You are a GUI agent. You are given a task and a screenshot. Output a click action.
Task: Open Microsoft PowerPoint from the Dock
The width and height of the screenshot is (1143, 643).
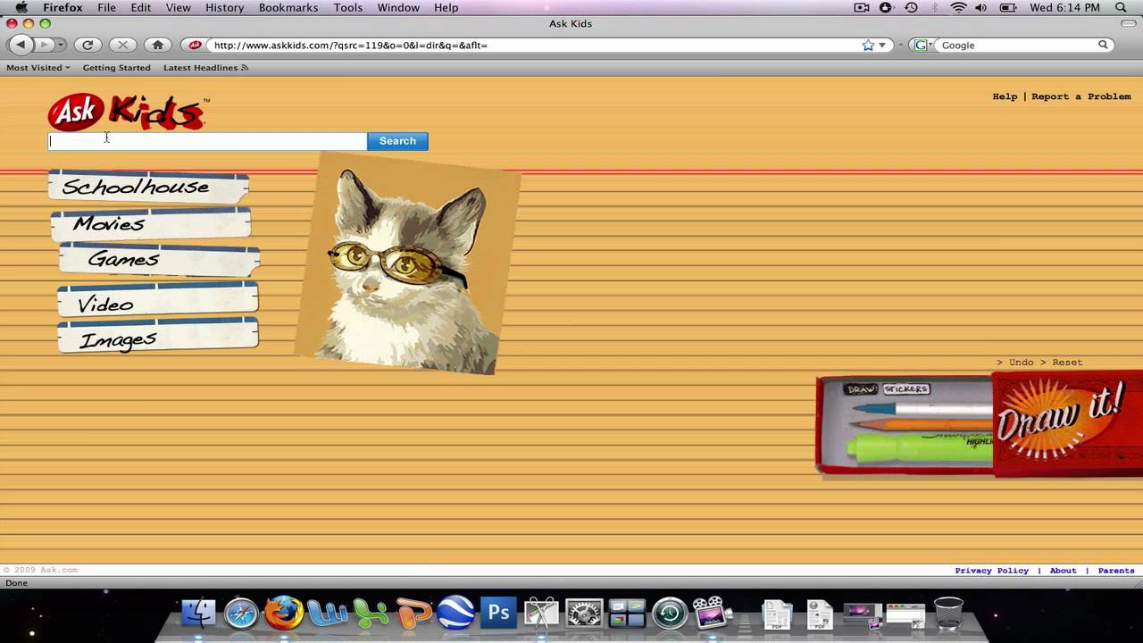coord(413,614)
